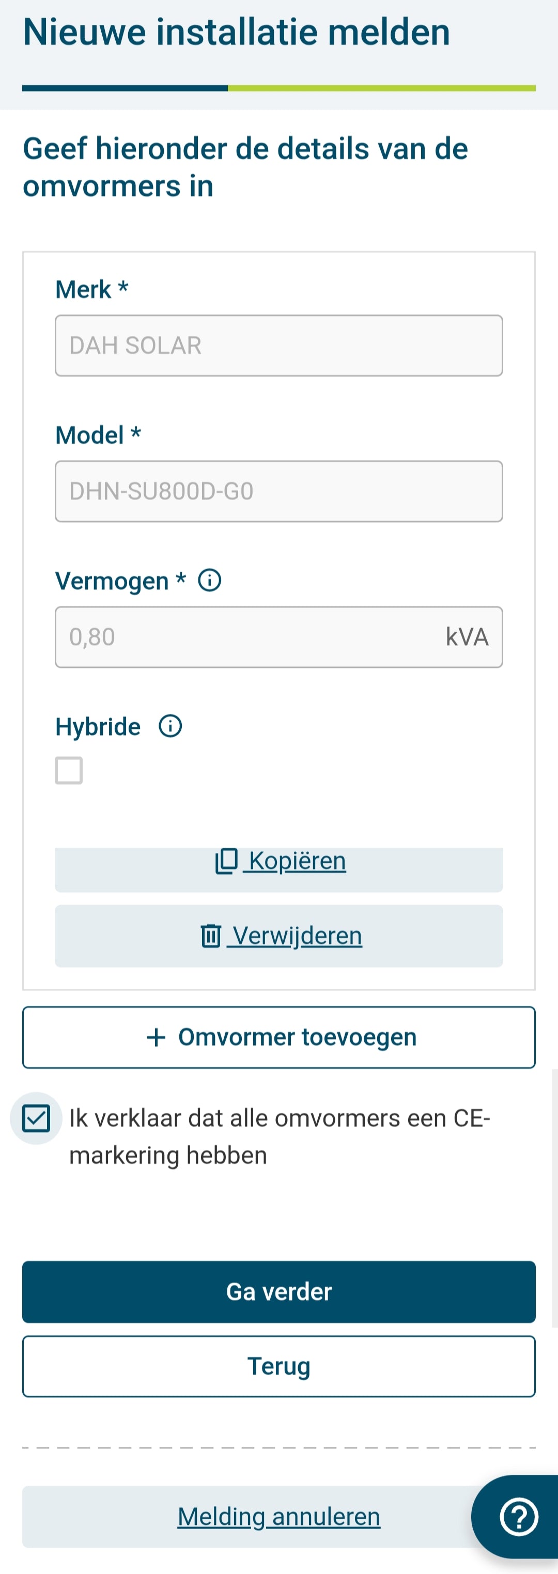Click the plus icon on Omvormer toevoegen
The width and height of the screenshot is (558, 1574).
point(157,1037)
